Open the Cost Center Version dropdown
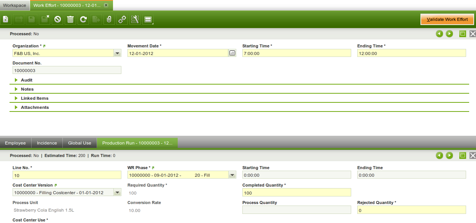The height and width of the screenshot is (223, 476). click(118, 193)
